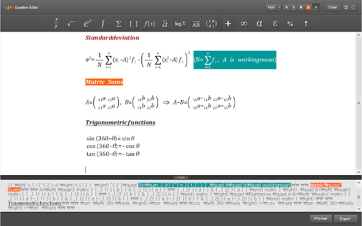The height and width of the screenshot is (226, 362).
Task: Click the editor scrollbar down arrow
Action: tap(359, 172)
